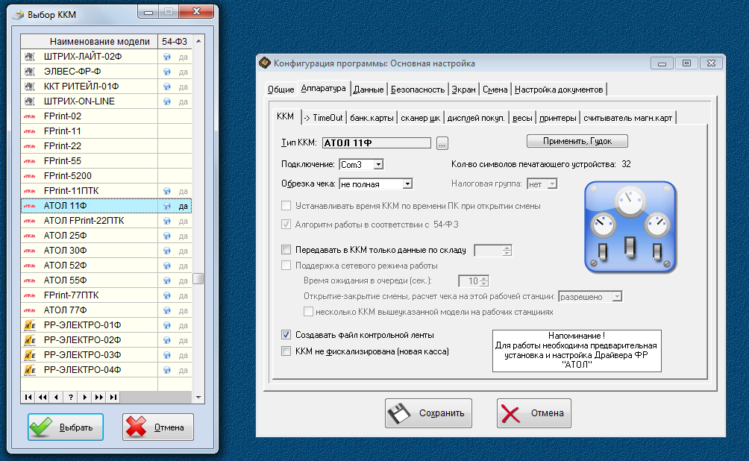
Task: Go to next record in model list
Action: (84, 397)
